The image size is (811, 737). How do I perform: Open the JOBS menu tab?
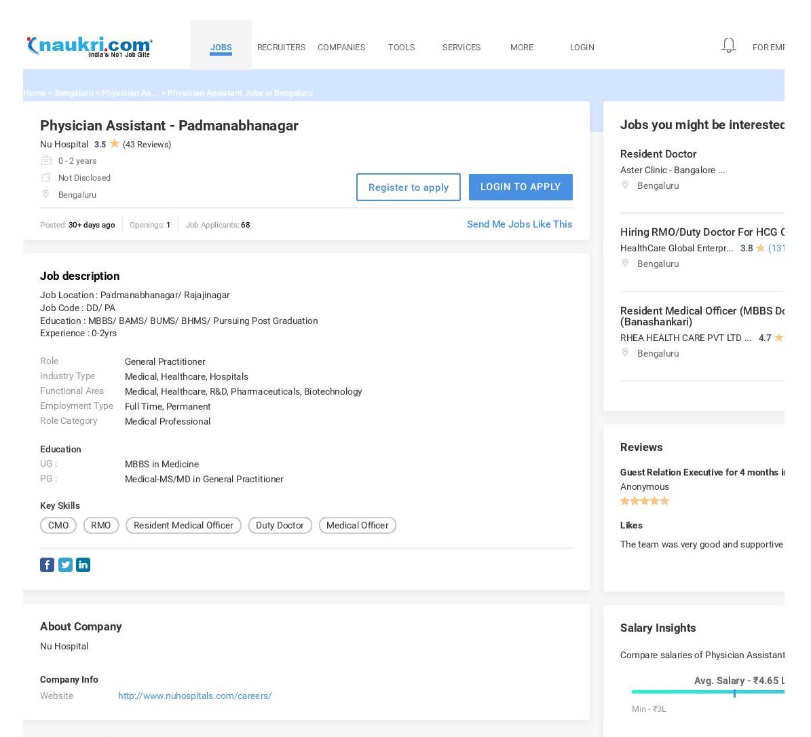221,47
